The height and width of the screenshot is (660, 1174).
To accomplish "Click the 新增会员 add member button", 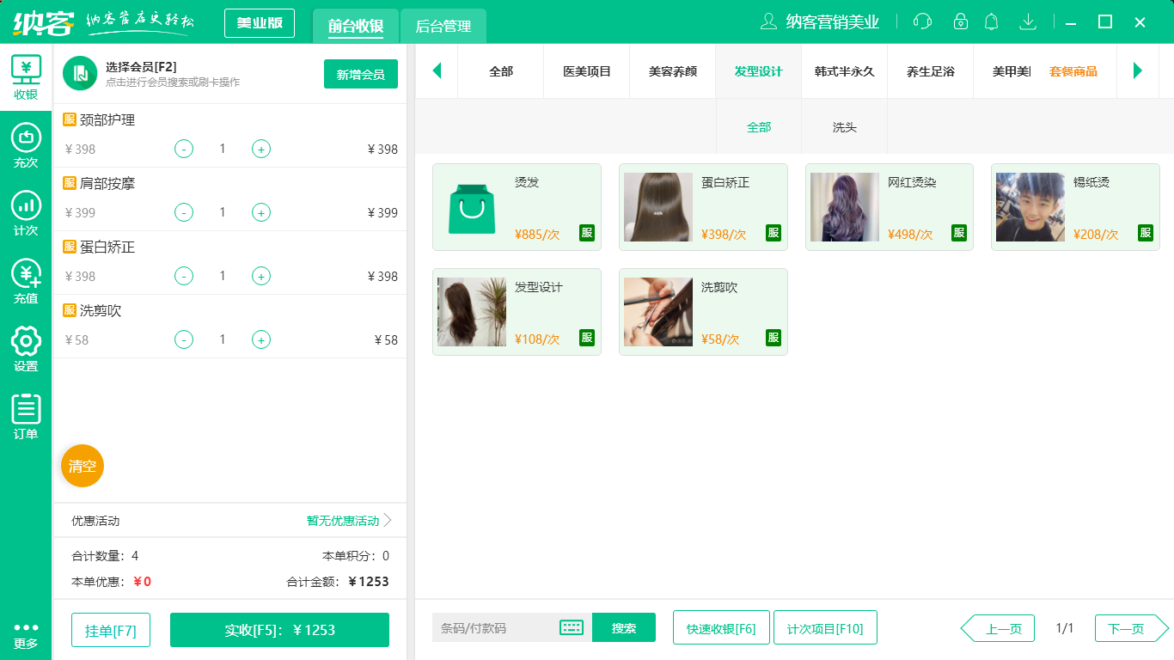I will (360, 74).
